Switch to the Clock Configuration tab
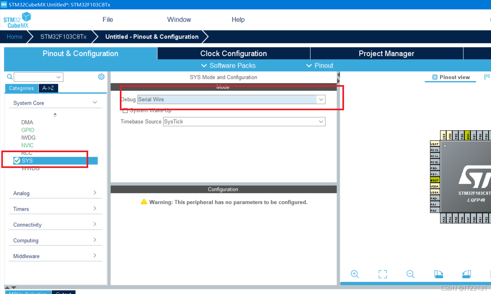This screenshot has width=491, height=294. 234,54
